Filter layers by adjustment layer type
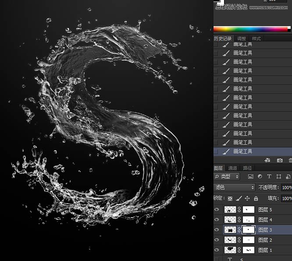 pos(260,176)
